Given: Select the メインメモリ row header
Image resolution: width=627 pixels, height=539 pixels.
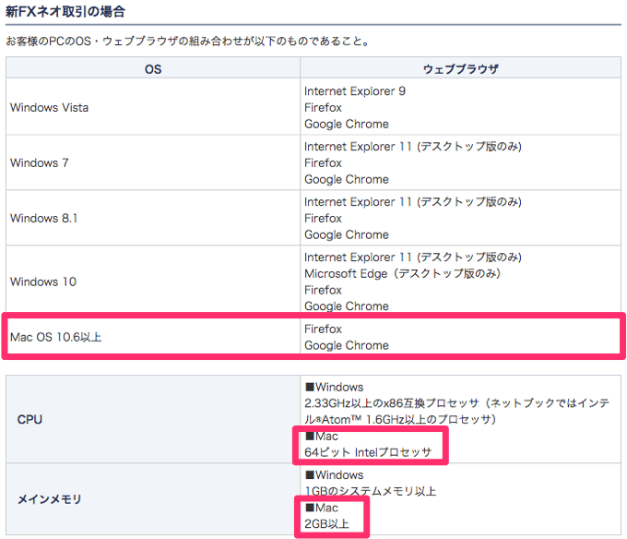Looking at the screenshot, I should tap(50, 499).
